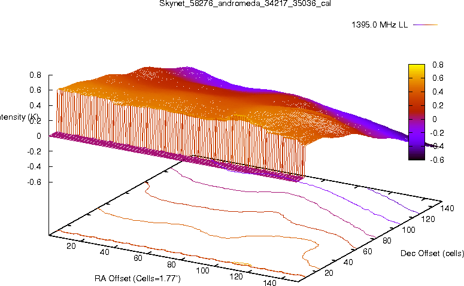Click RA Offset tick label 100
Image resolution: width=464 pixels, height=286 pixels.
[203, 270]
